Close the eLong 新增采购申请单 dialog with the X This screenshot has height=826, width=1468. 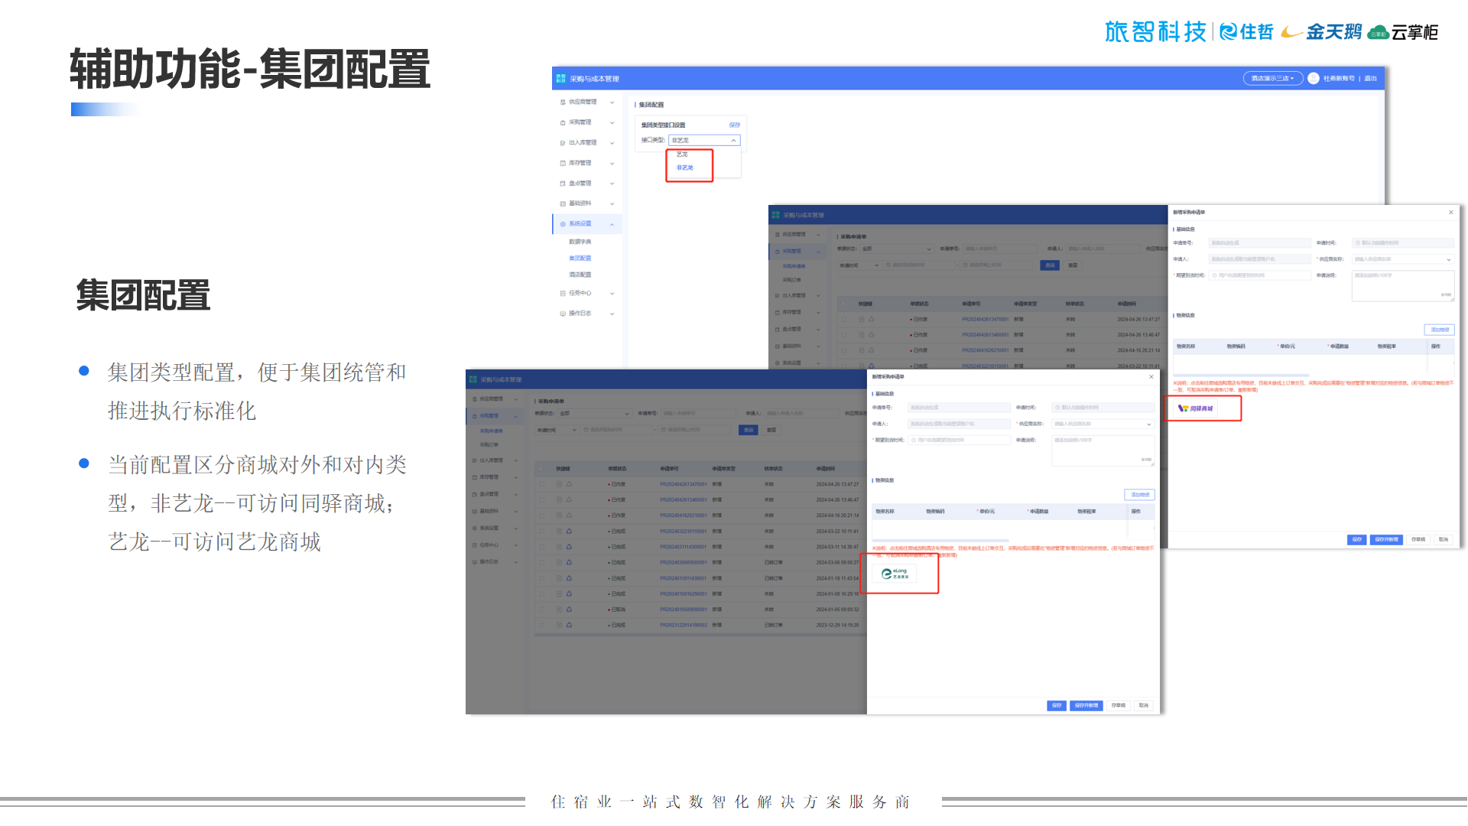[1151, 377]
